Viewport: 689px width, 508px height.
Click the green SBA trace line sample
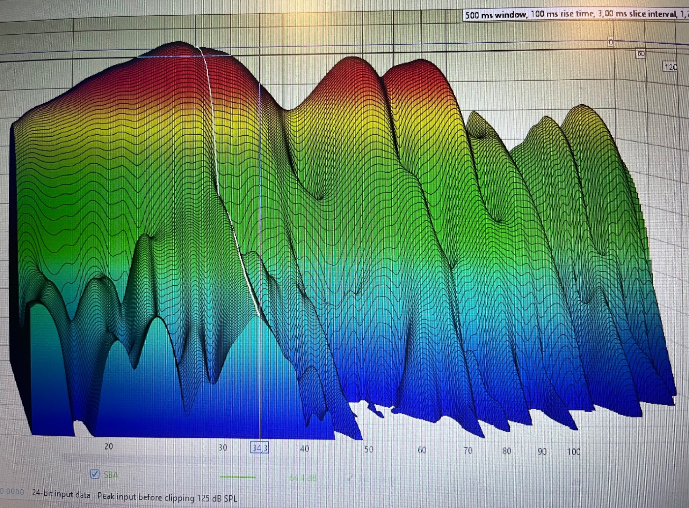[x=238, y=477]
